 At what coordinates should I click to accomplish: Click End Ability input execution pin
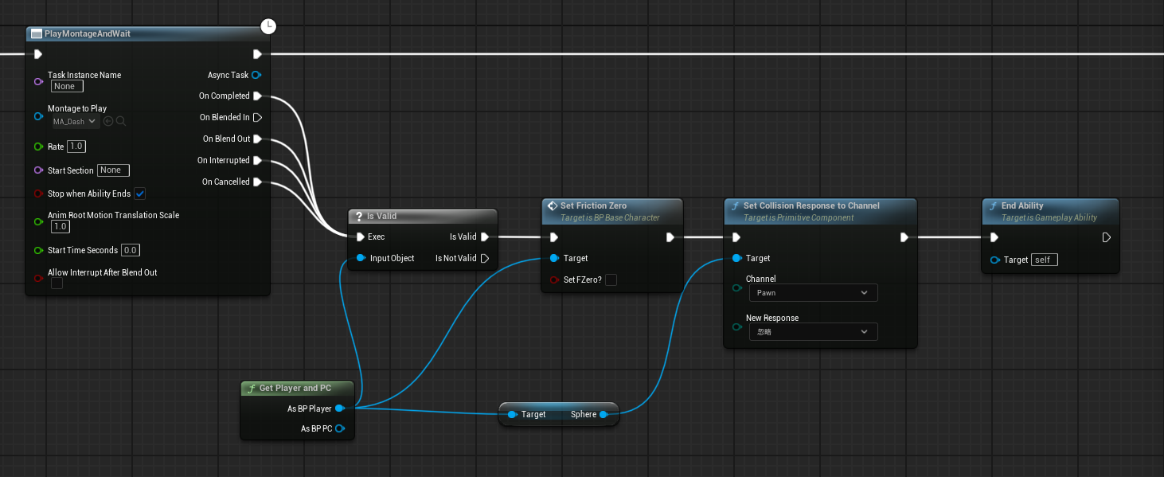click(994, 237)
